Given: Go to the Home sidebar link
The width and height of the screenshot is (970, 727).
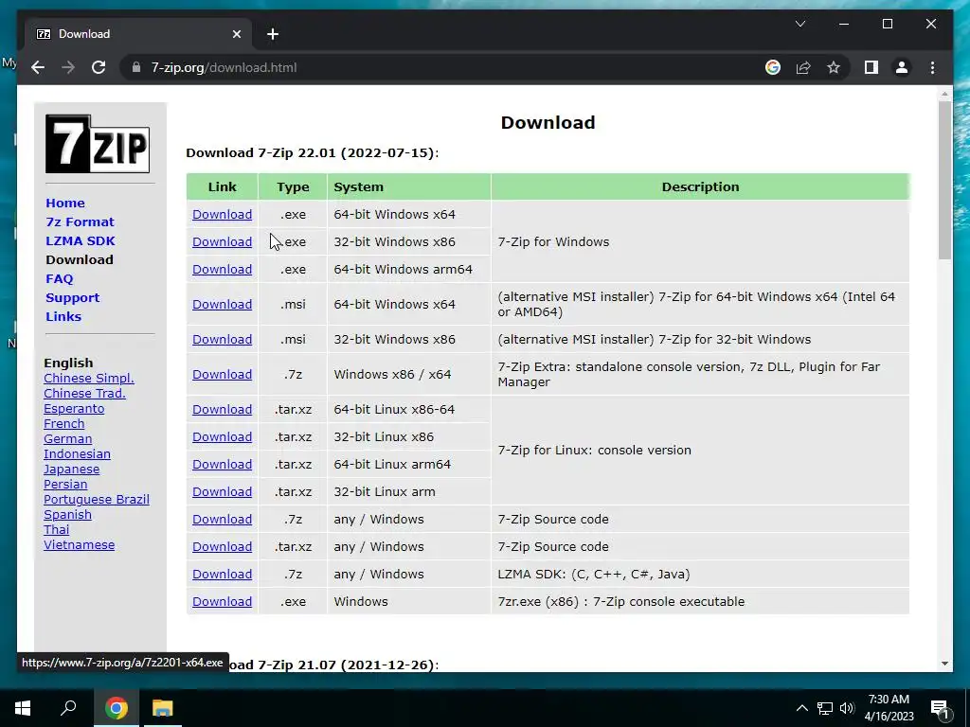Looking at the screenshot, I should coord(65,203).
